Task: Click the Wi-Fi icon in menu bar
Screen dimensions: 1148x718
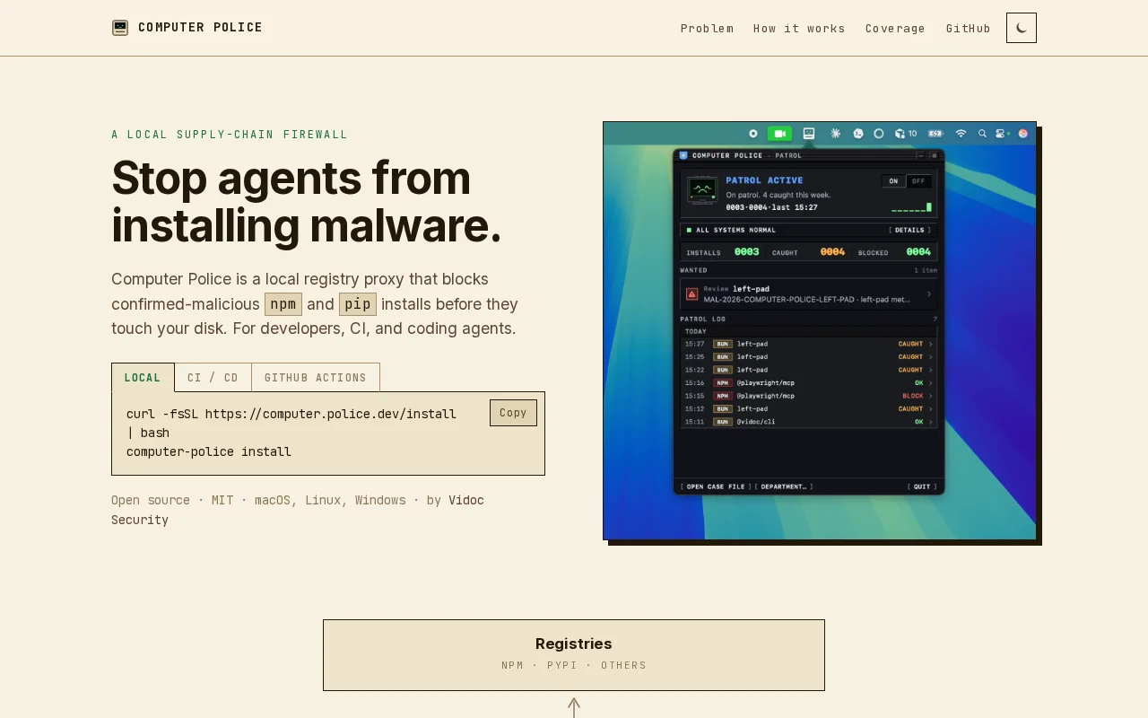Action: point(961,134)
